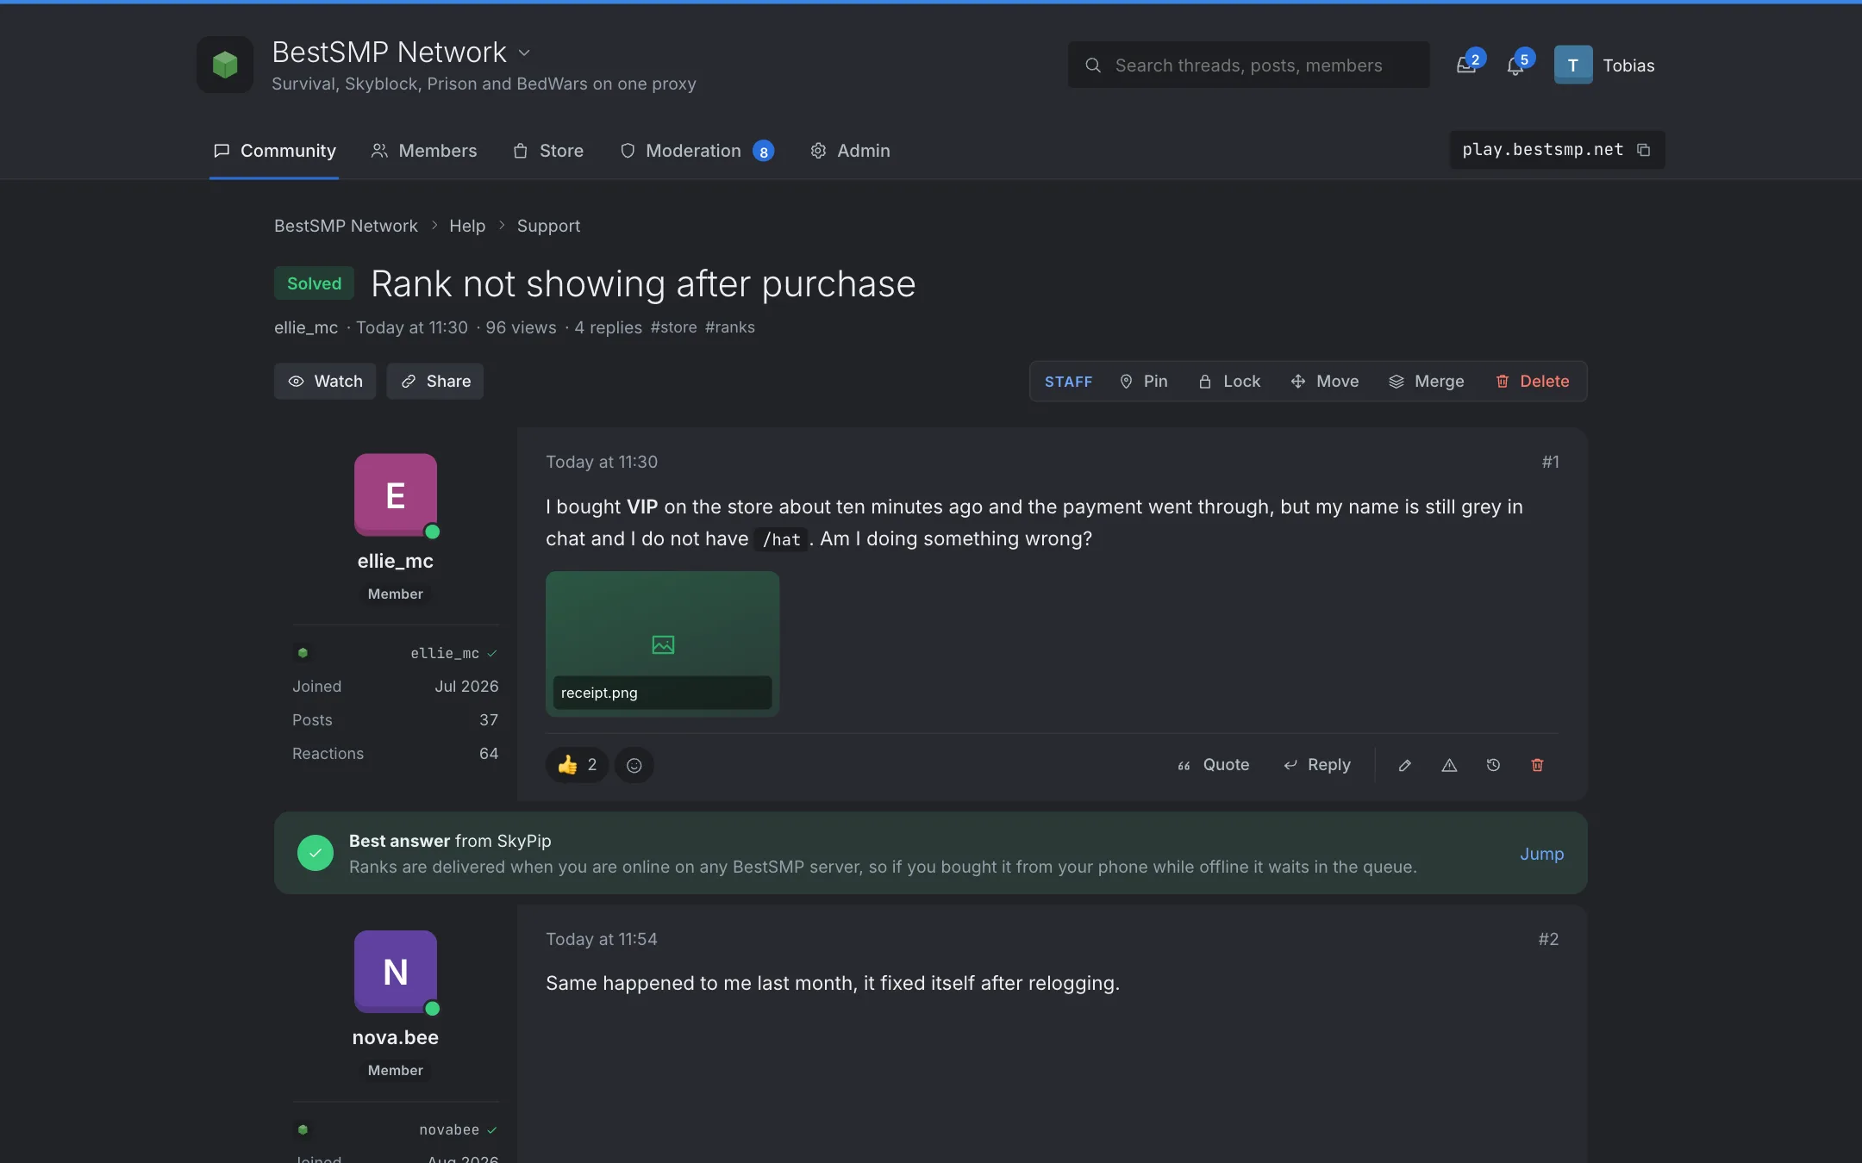1862x1163 pixels.
Task: Click the BestSMP green cube logo
Action: (x=225, y=65)
